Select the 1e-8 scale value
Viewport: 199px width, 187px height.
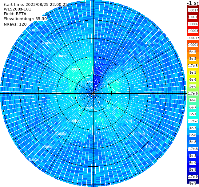click(x=193, y=156)
